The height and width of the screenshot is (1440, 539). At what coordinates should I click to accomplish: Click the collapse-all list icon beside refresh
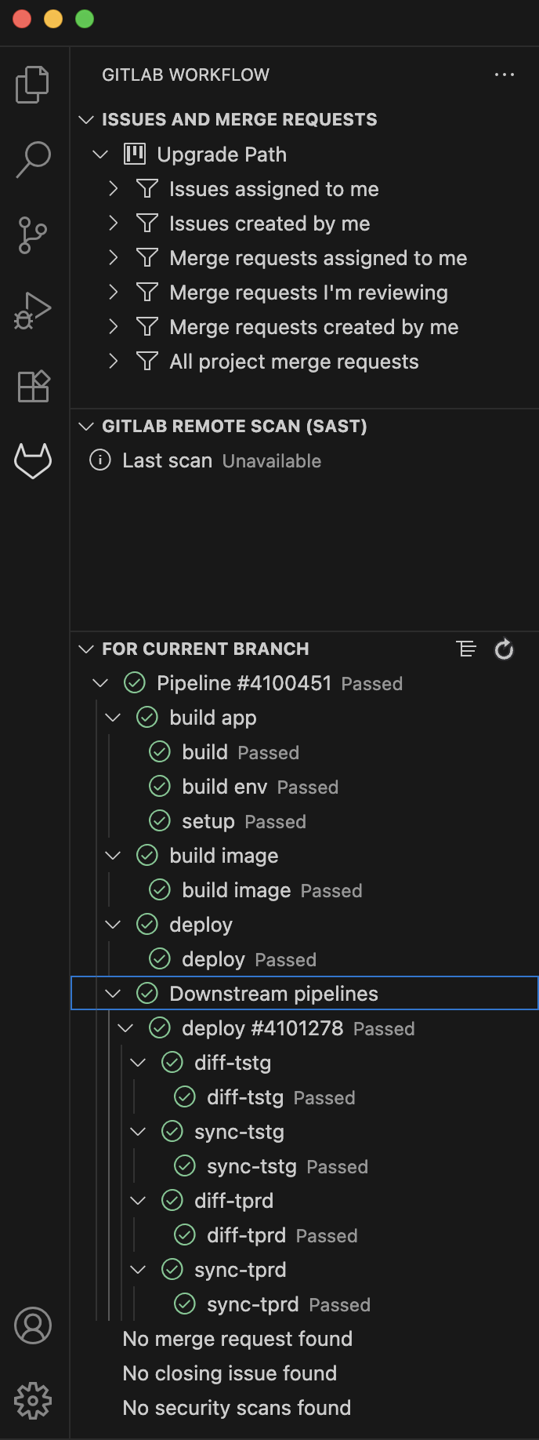point(466,649)
